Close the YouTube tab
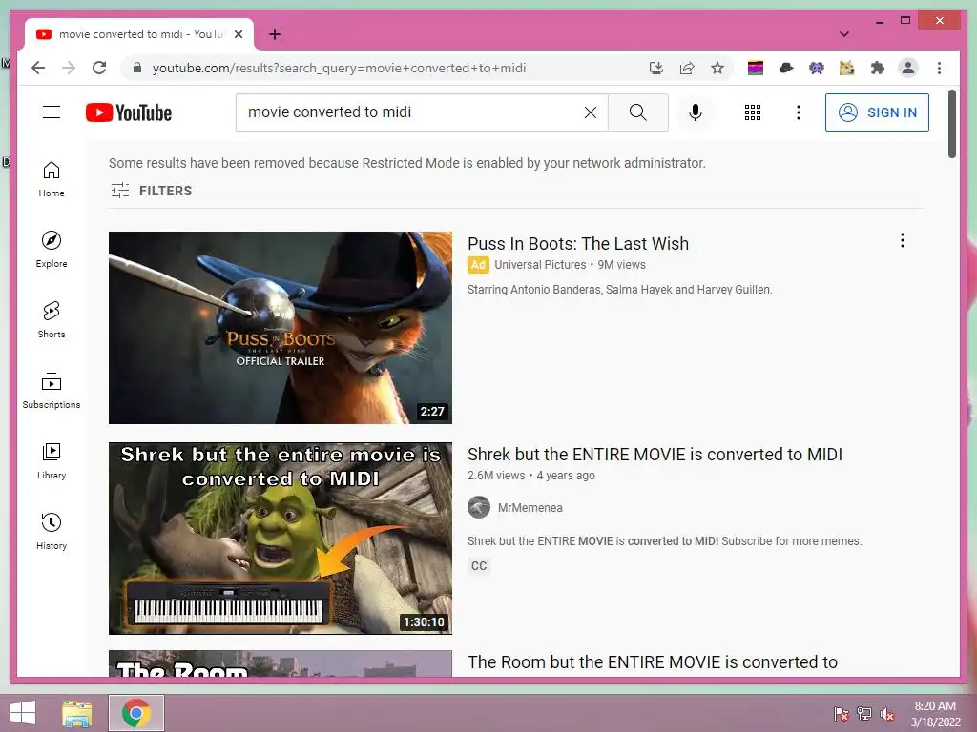This screenshot has width=977, height=732. point(238,34)
